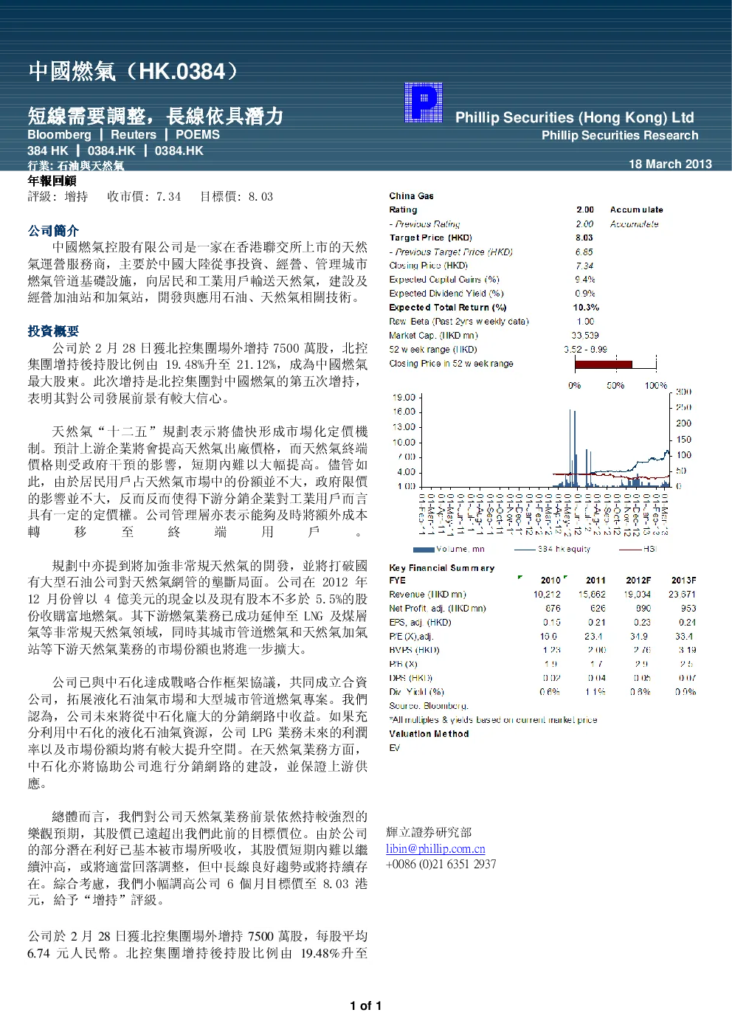The image size is (732, 1035).
Task: Click the Key Financial Summary heading
Action: [x=442, y=568]
